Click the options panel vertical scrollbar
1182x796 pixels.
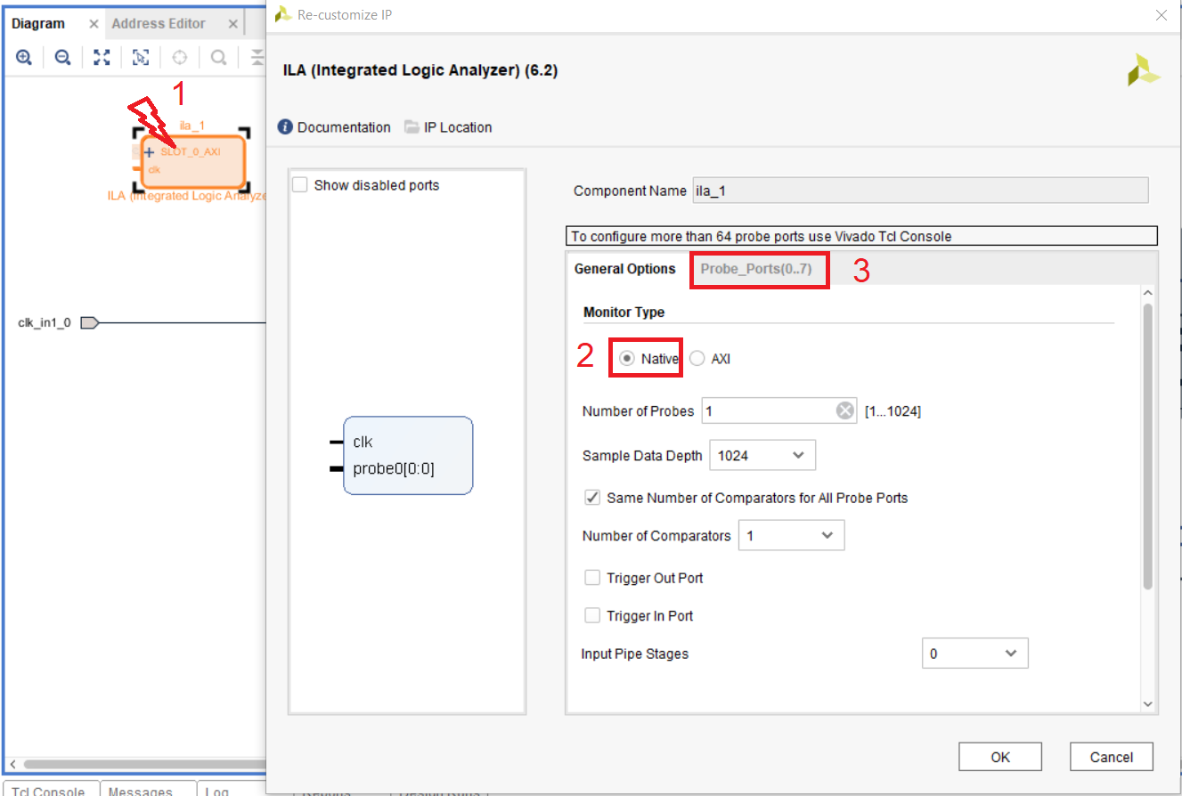[x=1148, y=445]
